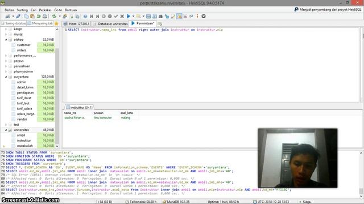The width and height of the screenshot is (364, 204).
Task: Expand the mysql database node
Action: [x=6, y=34]
